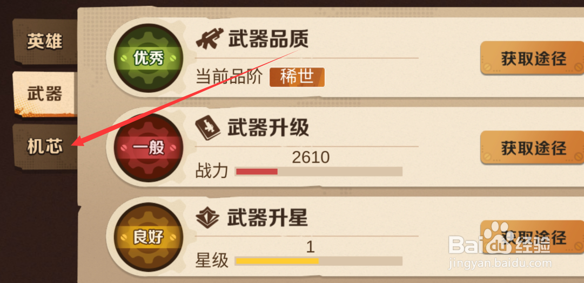Click the yellow 良好 gear badge

tap(149, 237)
